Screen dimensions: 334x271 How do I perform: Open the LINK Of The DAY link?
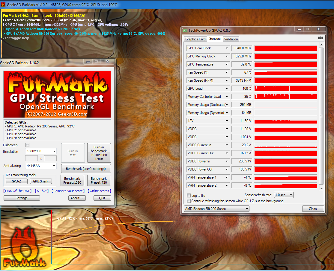(x=17, y=191)
